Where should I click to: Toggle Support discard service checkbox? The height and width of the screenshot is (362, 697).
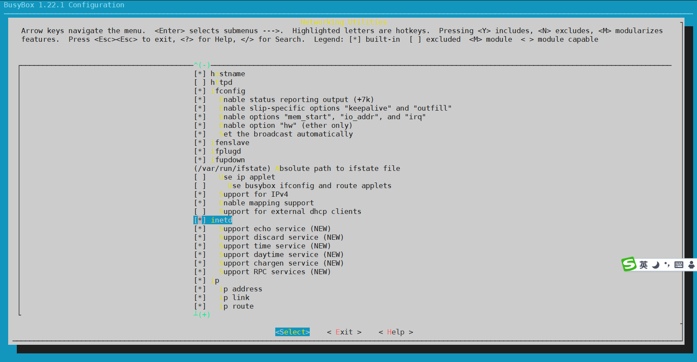point(200,238)
